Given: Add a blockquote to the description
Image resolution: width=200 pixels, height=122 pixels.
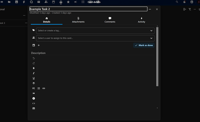Looking at the screenshot, I should (x=34, y=93).
